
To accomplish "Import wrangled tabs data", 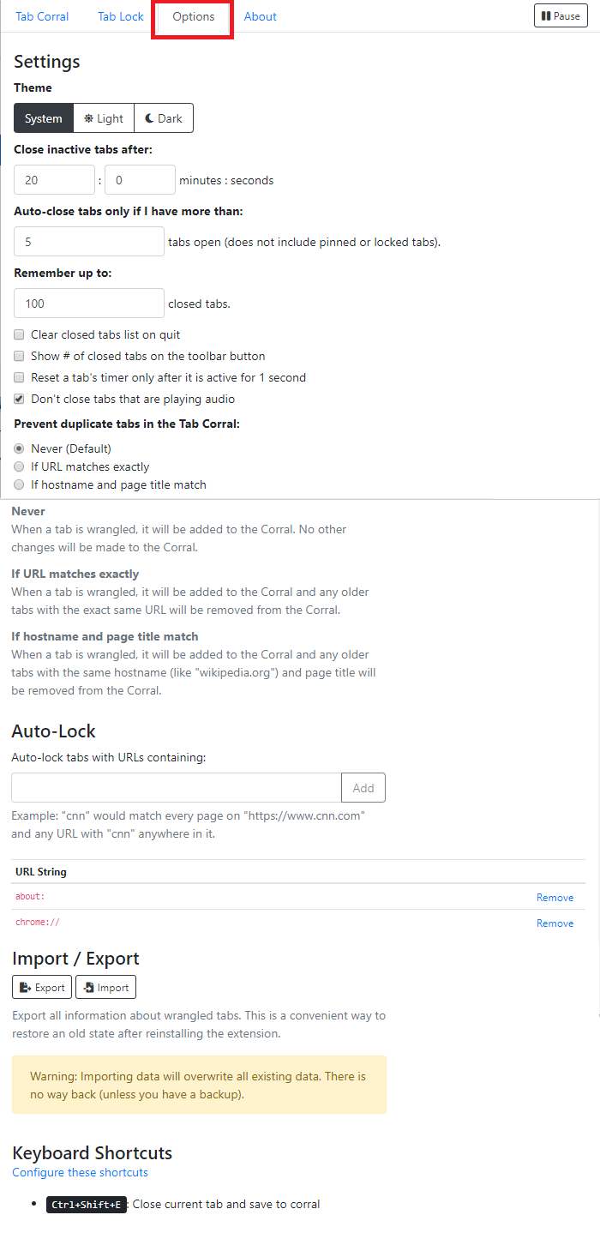I will (x=105, y=987).
